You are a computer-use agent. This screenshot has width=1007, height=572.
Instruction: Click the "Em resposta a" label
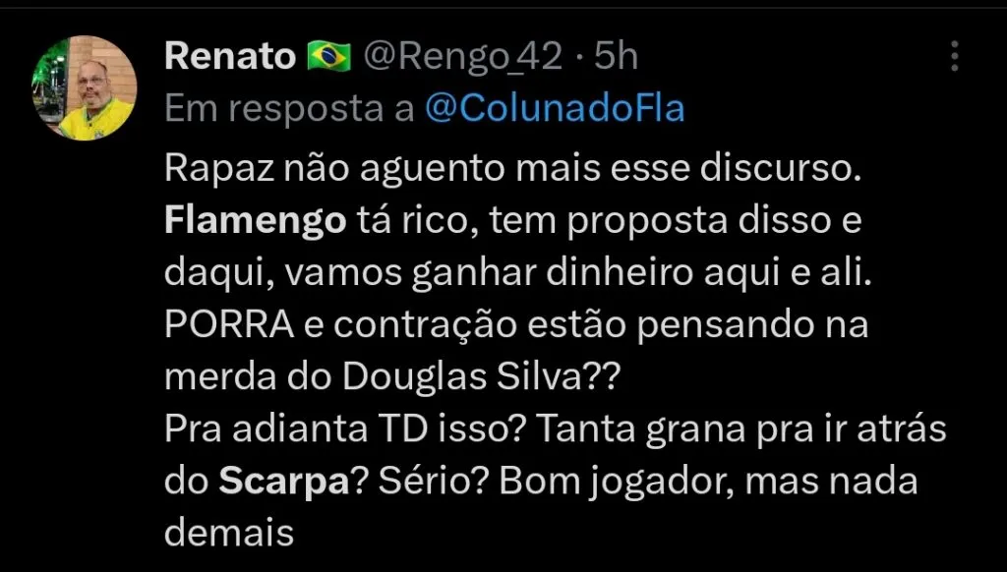tap(288, 109)
